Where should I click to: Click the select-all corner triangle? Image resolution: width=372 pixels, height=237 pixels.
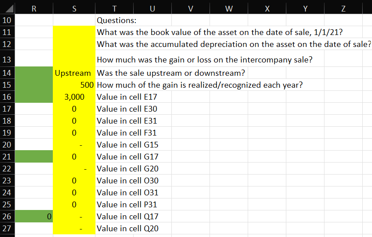[9, 9]
